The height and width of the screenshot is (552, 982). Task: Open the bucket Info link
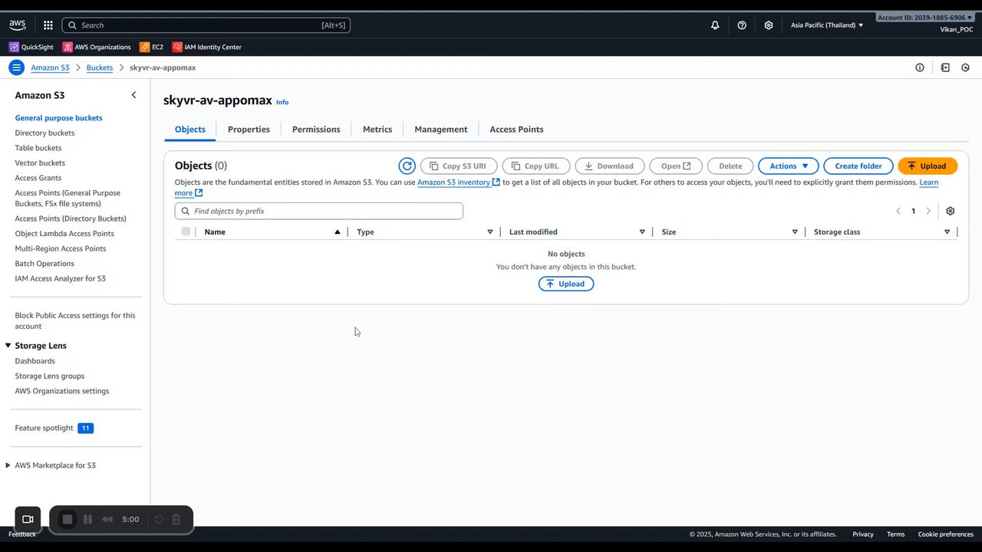coord(282,102)
